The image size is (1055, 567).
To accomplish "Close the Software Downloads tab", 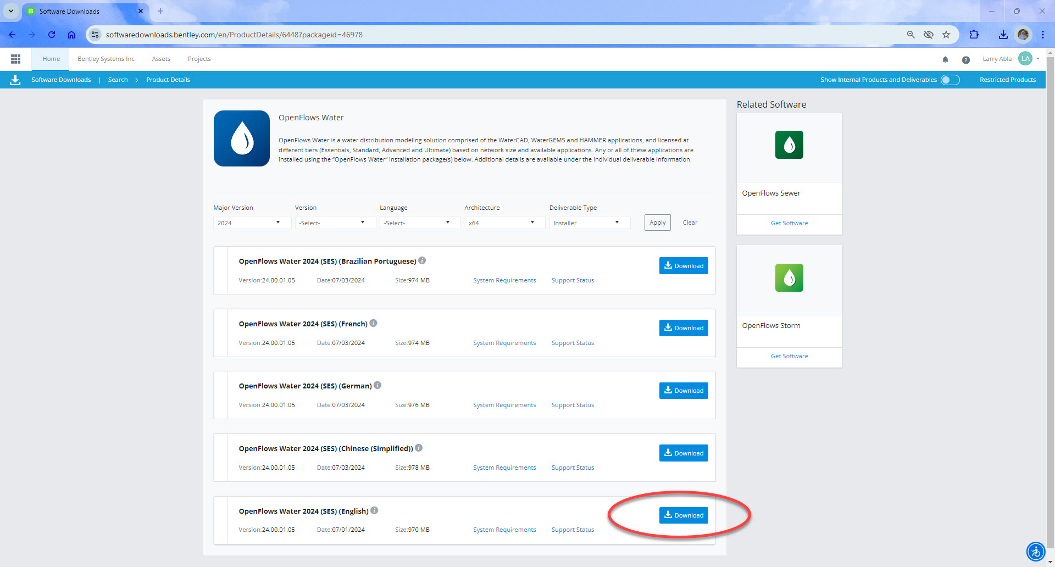I will pos(141,11).
